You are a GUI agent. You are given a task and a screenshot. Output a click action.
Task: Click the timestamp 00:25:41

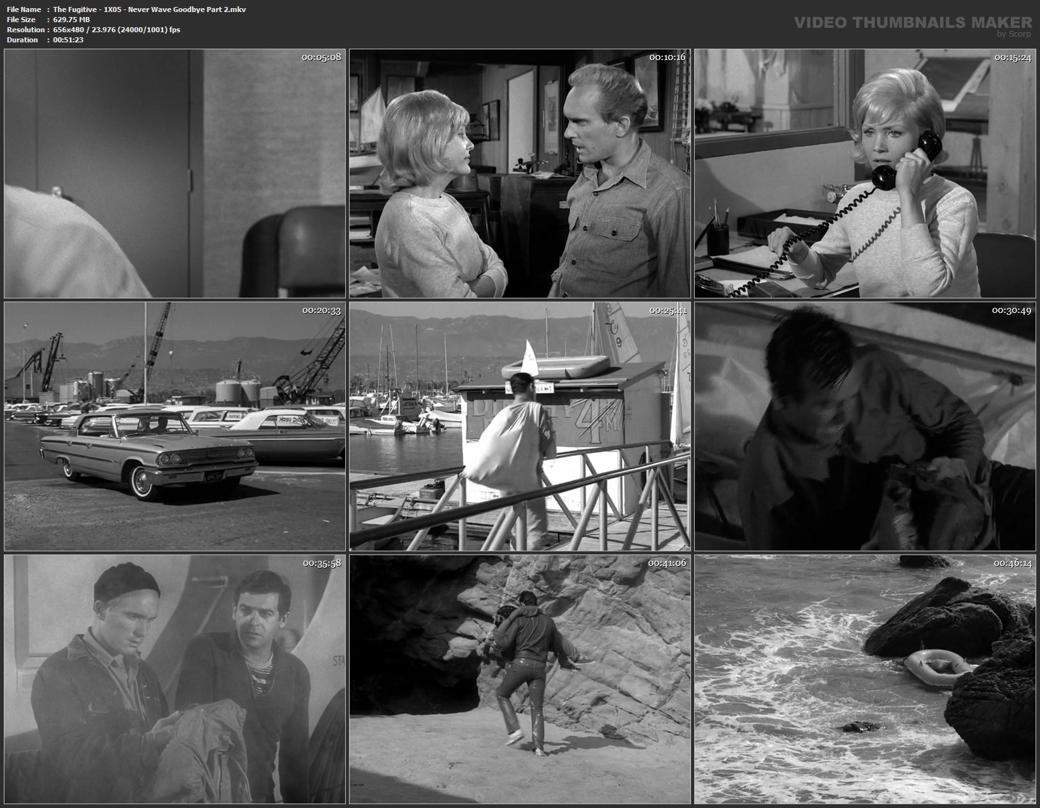[x=667, y=310]
